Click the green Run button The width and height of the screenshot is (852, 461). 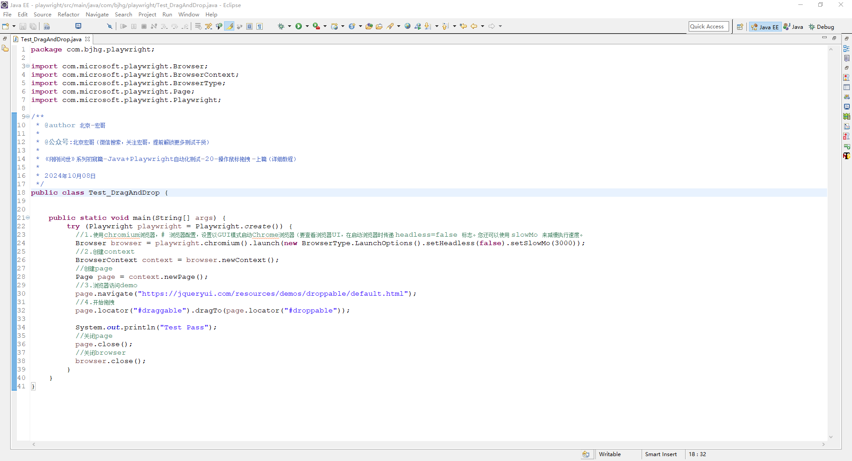point(299,27)
